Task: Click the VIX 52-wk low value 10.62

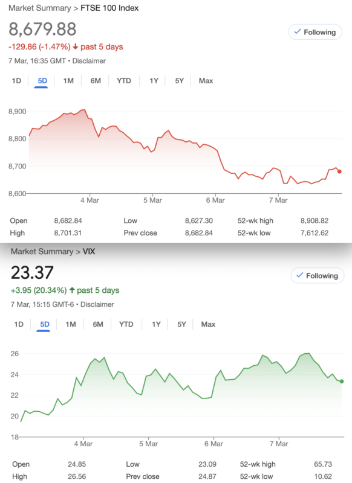Action: coord(323,476)
